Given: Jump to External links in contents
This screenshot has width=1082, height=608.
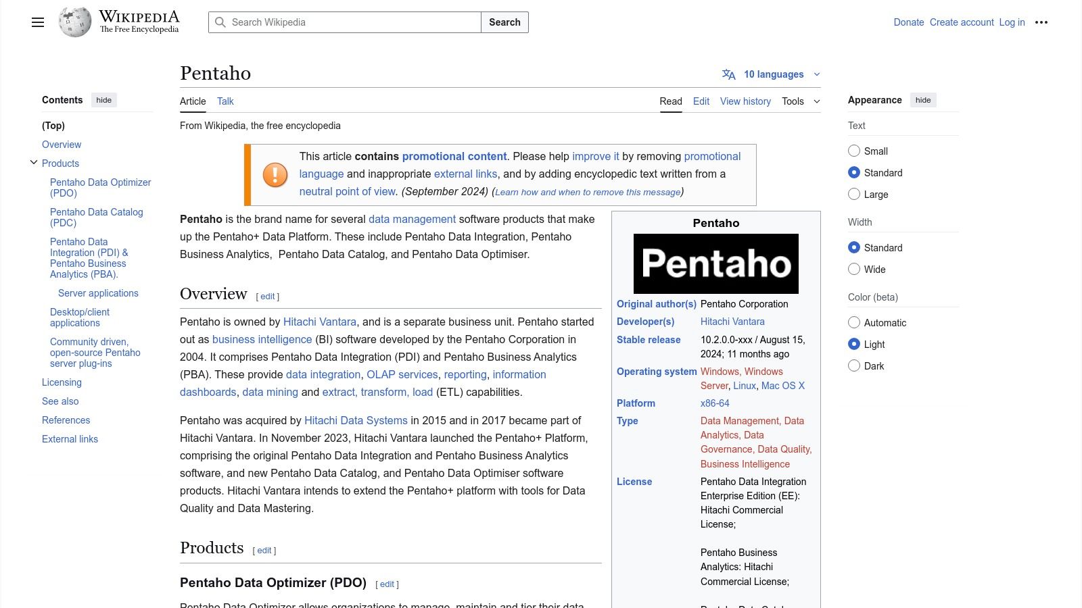Looking at the screenshot, I should click(x=70, y=439).
